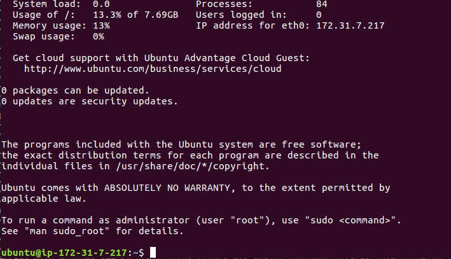Image resolution: width=451 pixels, height=259 pixels.
Task: Click the word "root" in quotes
Action: pyautogui.click(x=247, y=220)
